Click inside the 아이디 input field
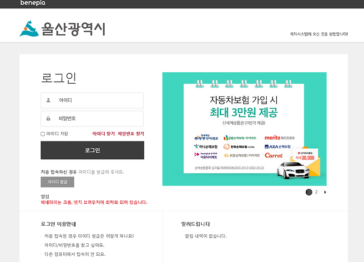 [x=91, y=100]
